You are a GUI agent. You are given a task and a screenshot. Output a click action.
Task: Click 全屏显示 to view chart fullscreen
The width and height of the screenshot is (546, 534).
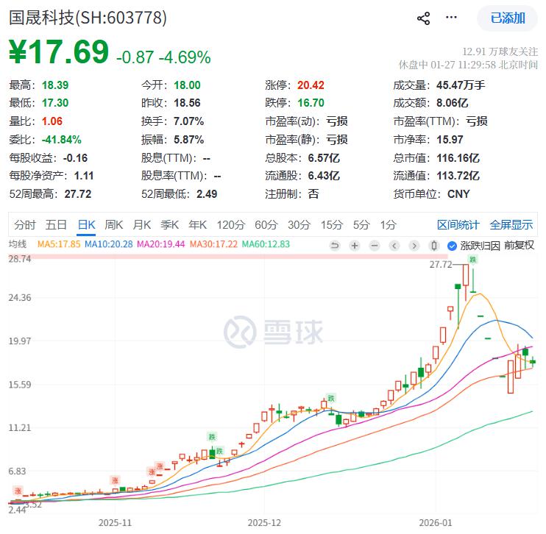point(511,225)
